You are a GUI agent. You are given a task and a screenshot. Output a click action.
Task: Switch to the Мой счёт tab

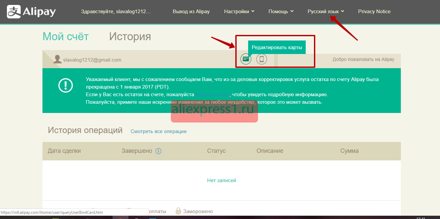[x=65, y=37]
